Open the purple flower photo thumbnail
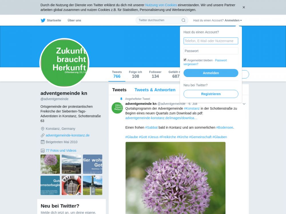This screenshot has height=214, width=286. click(50, 164)
